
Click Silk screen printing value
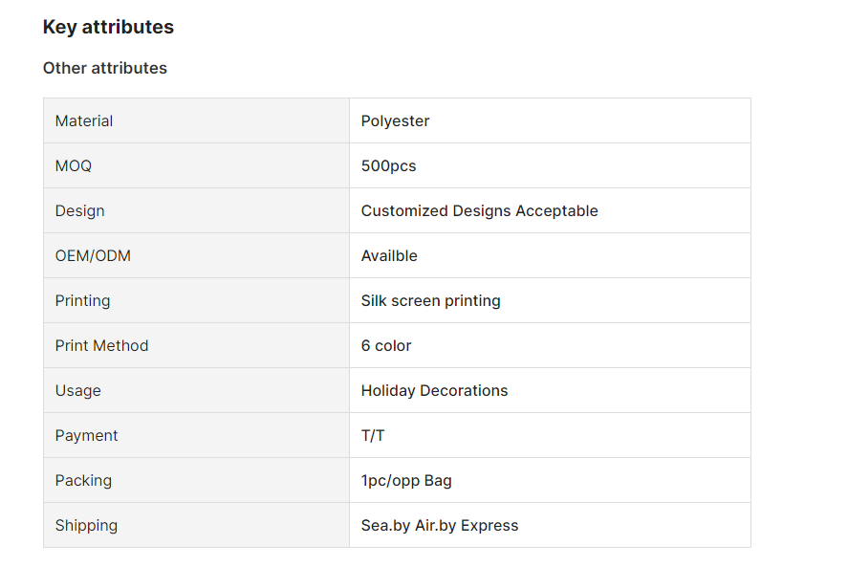(x=430, y=301)
